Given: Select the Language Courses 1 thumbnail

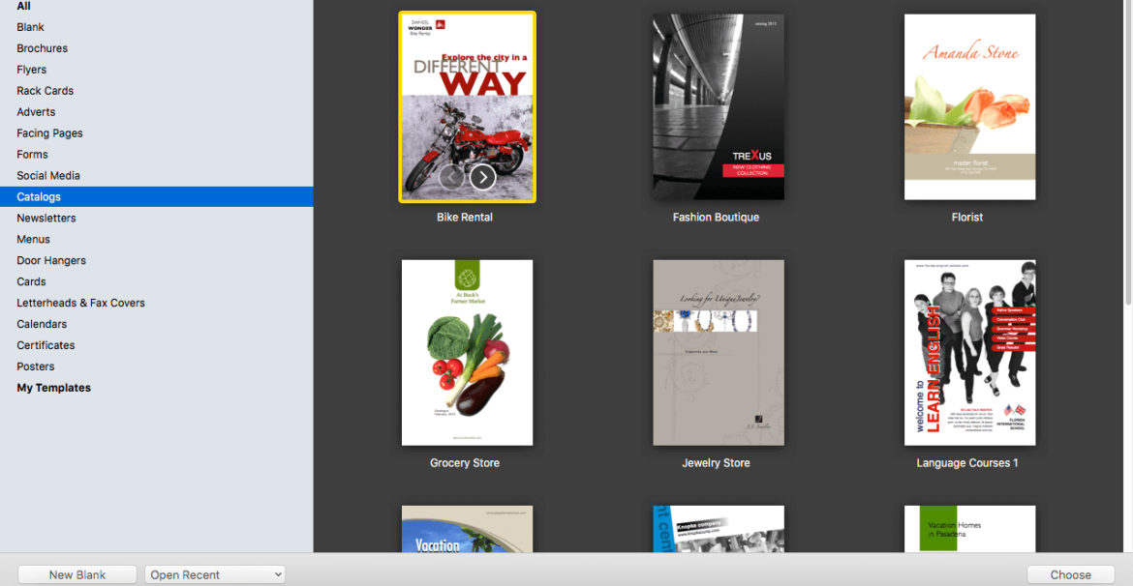Looking at the screenshot, I should (969, 353).
